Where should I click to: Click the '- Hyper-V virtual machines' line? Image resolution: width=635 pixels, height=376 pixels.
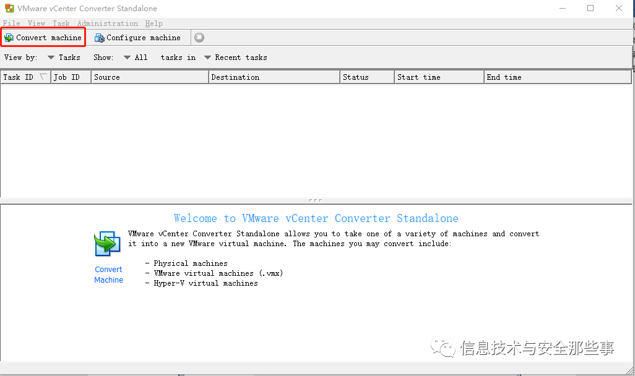pyautogui.click(x=201, y=283)
